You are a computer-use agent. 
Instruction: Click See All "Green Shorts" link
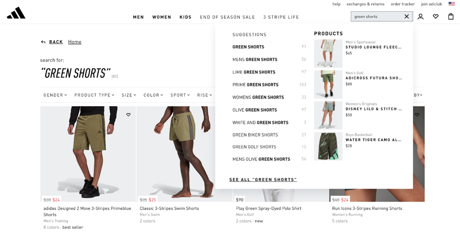click(263, 179)
